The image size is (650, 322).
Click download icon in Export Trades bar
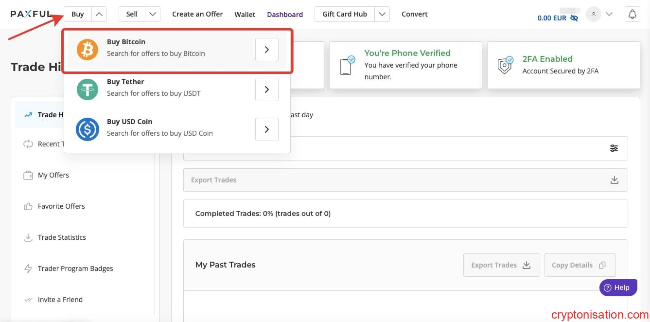(615, 180)
